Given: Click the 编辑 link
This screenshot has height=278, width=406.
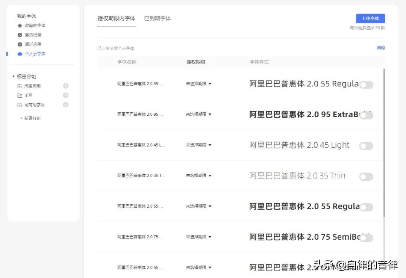Looking at the screenshot, I should (380, 48).
